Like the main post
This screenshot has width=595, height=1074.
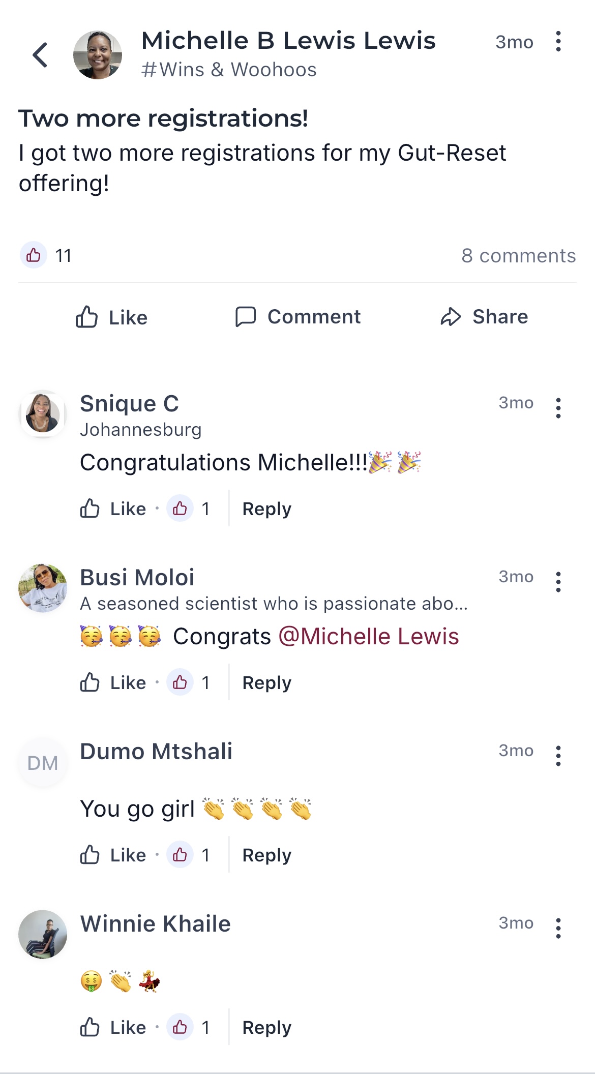tap(112, 317)
